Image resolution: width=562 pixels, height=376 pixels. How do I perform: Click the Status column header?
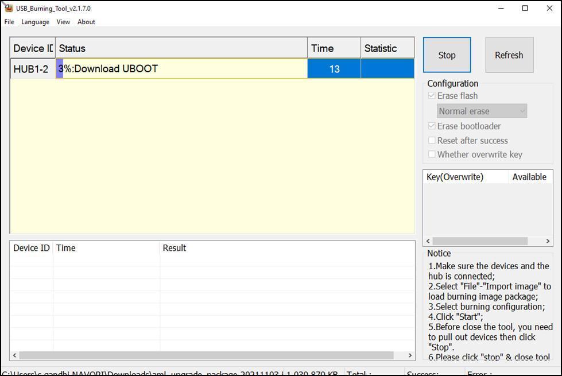181,48
